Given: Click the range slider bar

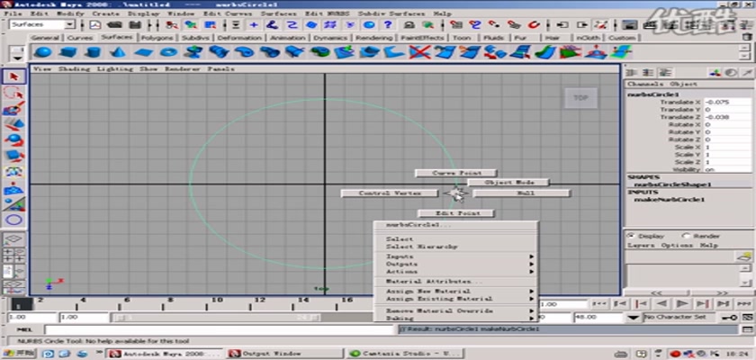Looking at the screenshot, I should [217, 318].
